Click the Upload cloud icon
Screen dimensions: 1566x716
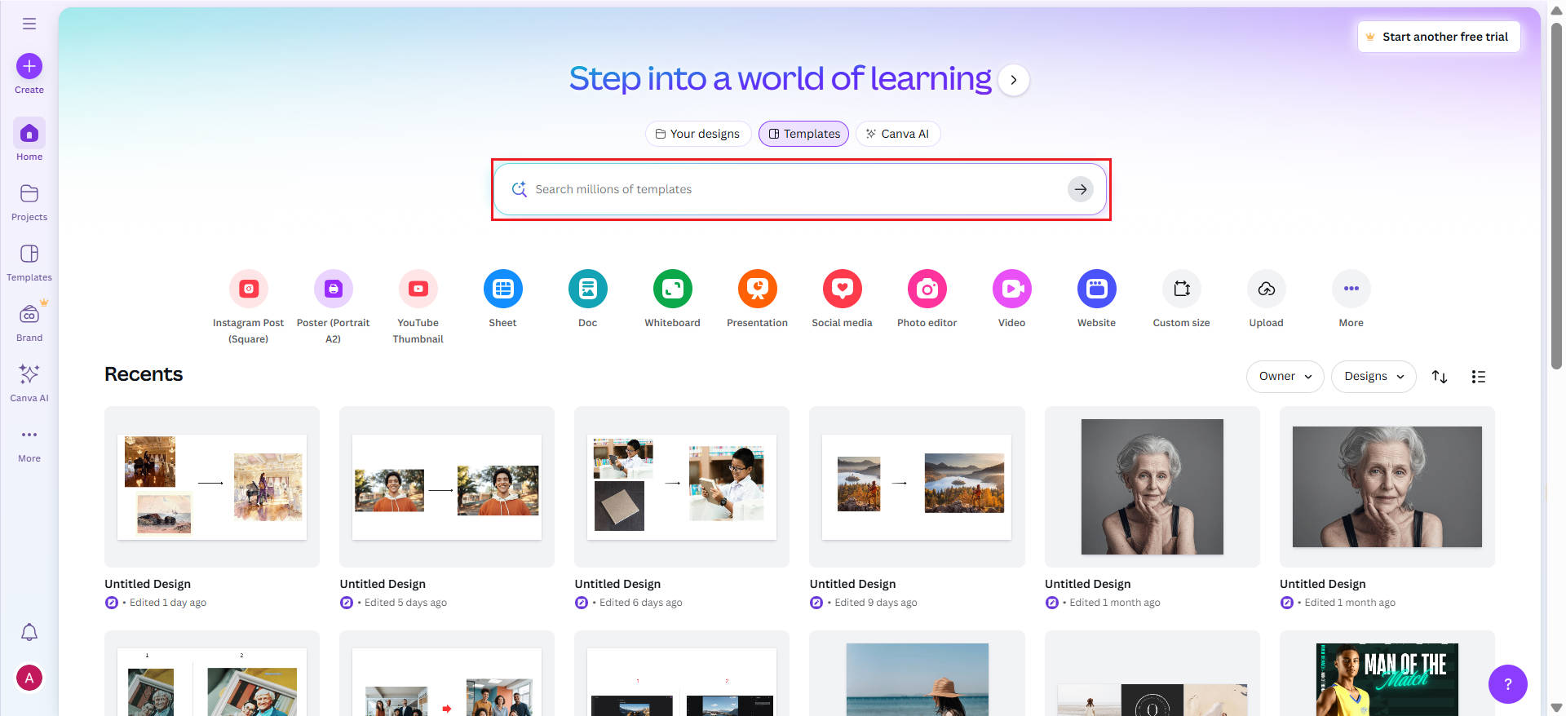pyautogui.click(x=1266, y=289)
